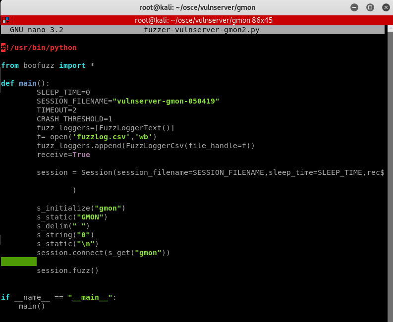Click the fuzz_loggers.append(FuzzLoggerCsv(...)) line
This screenshot has height=322, width=393.
[146, 146]
